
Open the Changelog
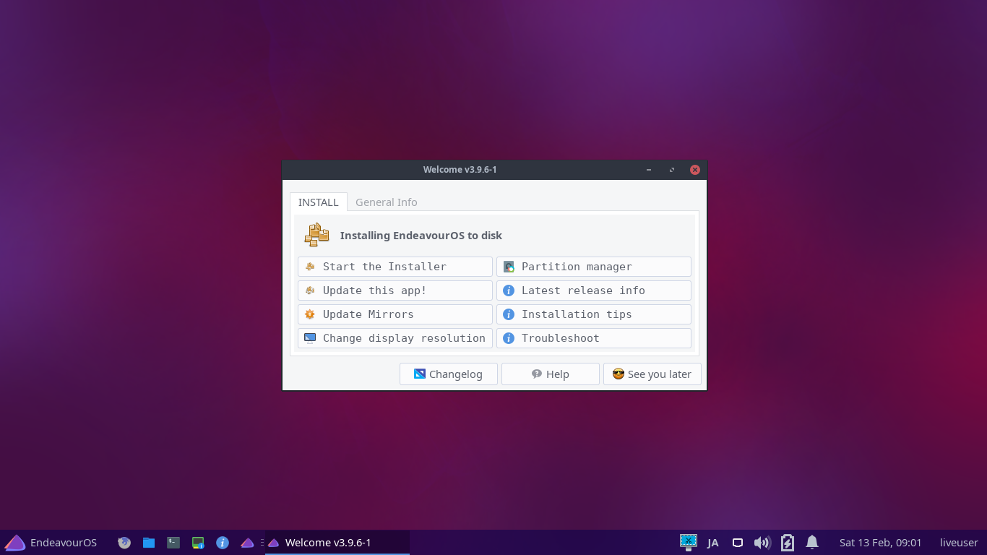point(448,374)
